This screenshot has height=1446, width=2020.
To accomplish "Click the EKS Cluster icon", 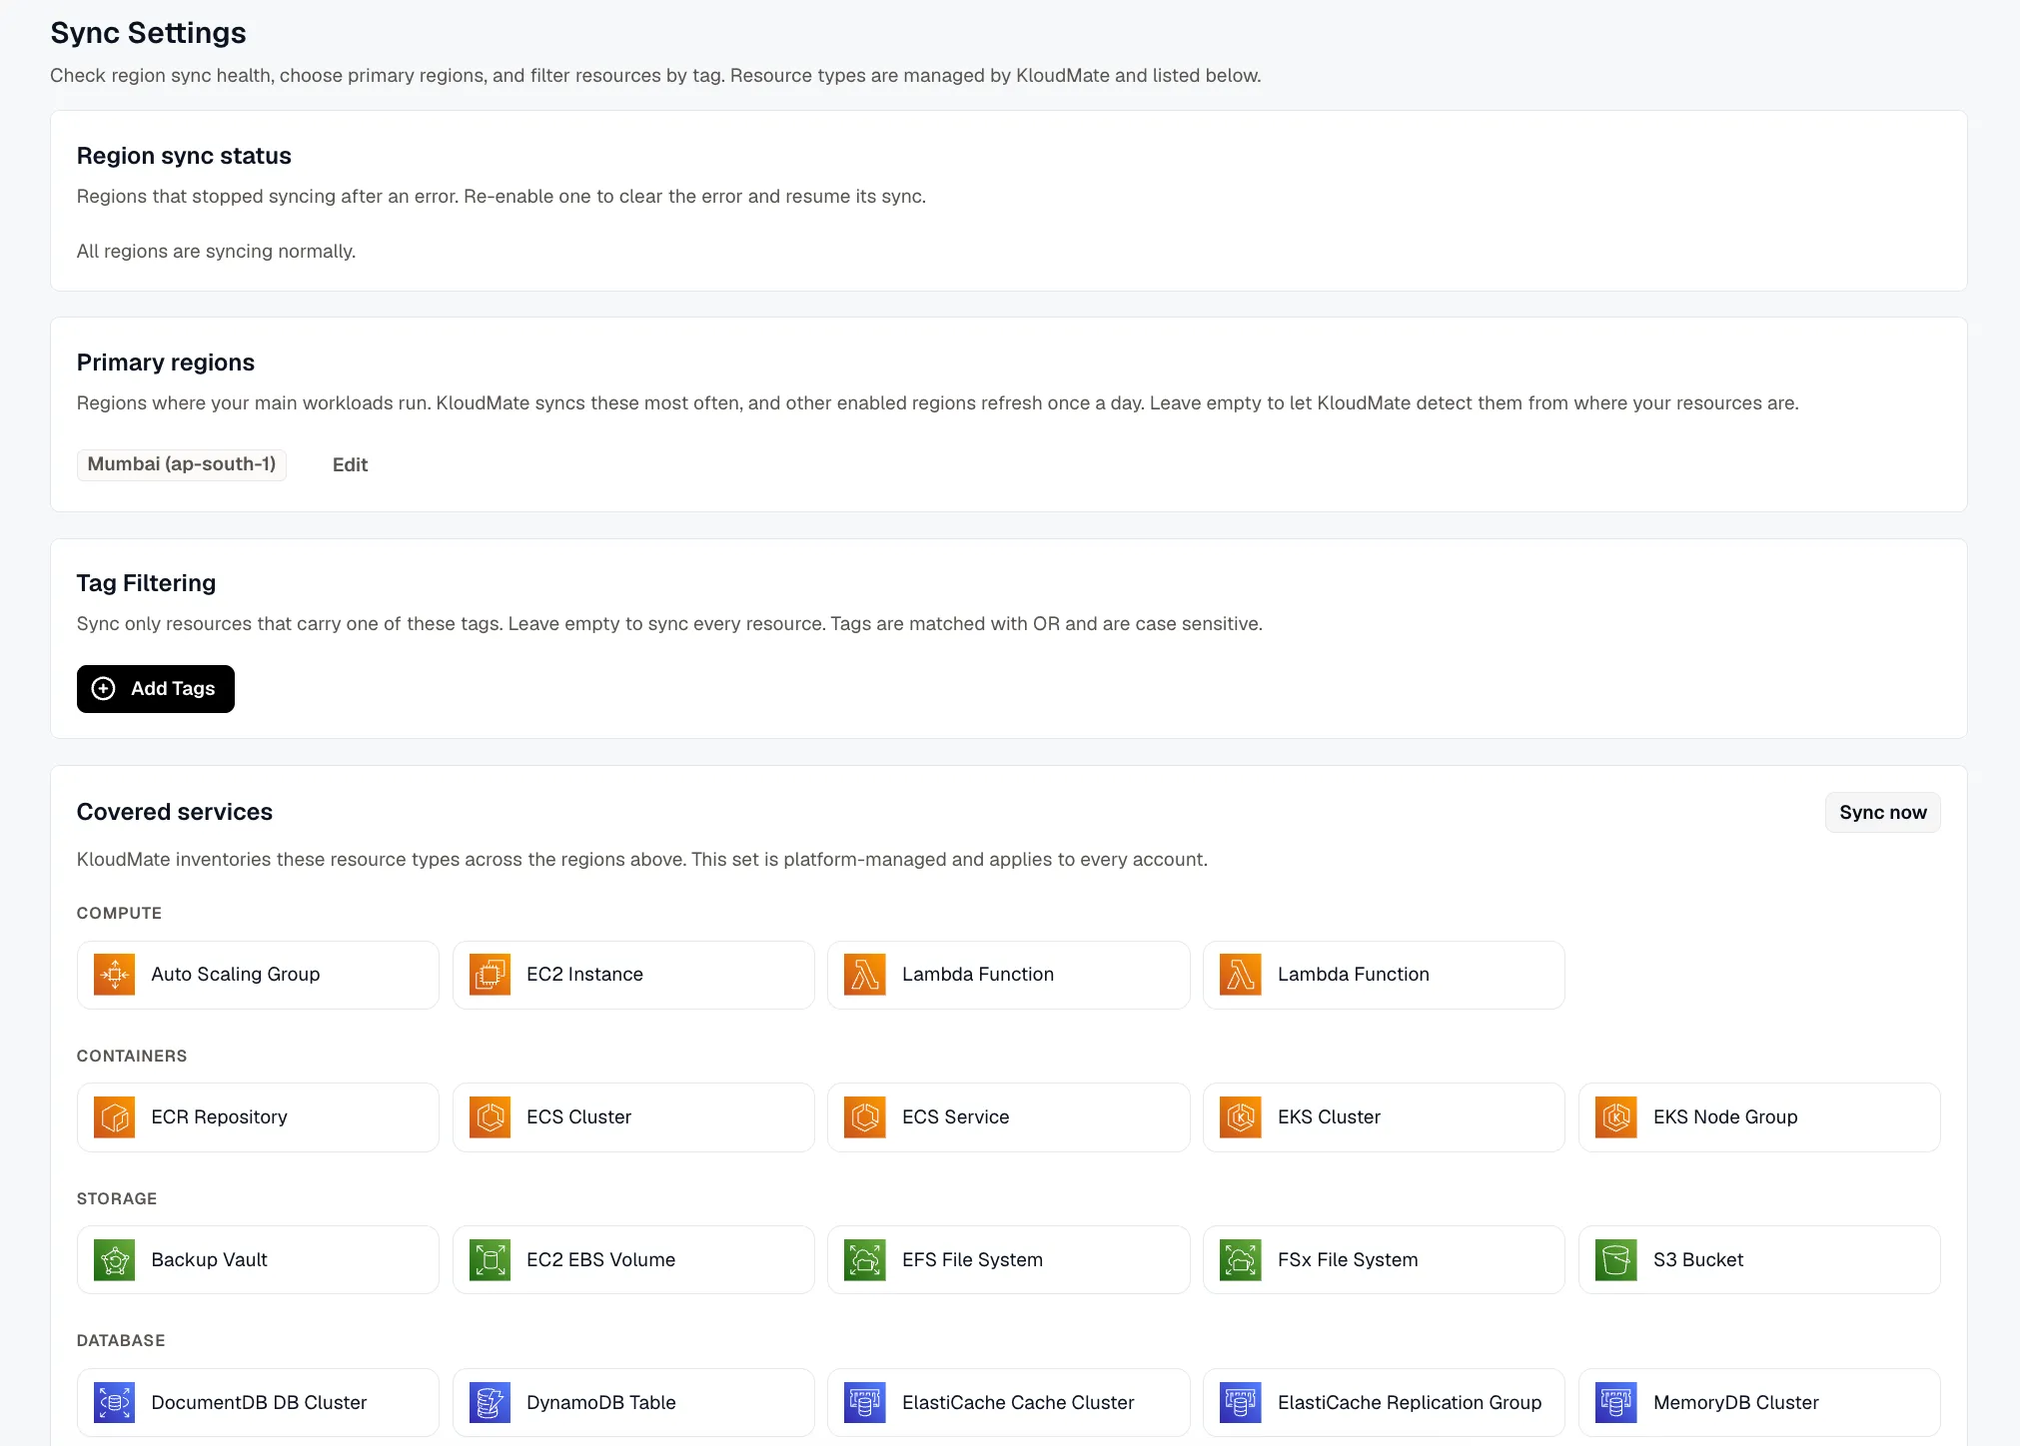I will point(1241,1117).
